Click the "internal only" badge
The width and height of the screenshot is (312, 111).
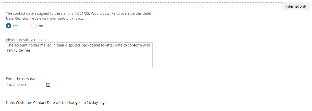click(296, 6)
